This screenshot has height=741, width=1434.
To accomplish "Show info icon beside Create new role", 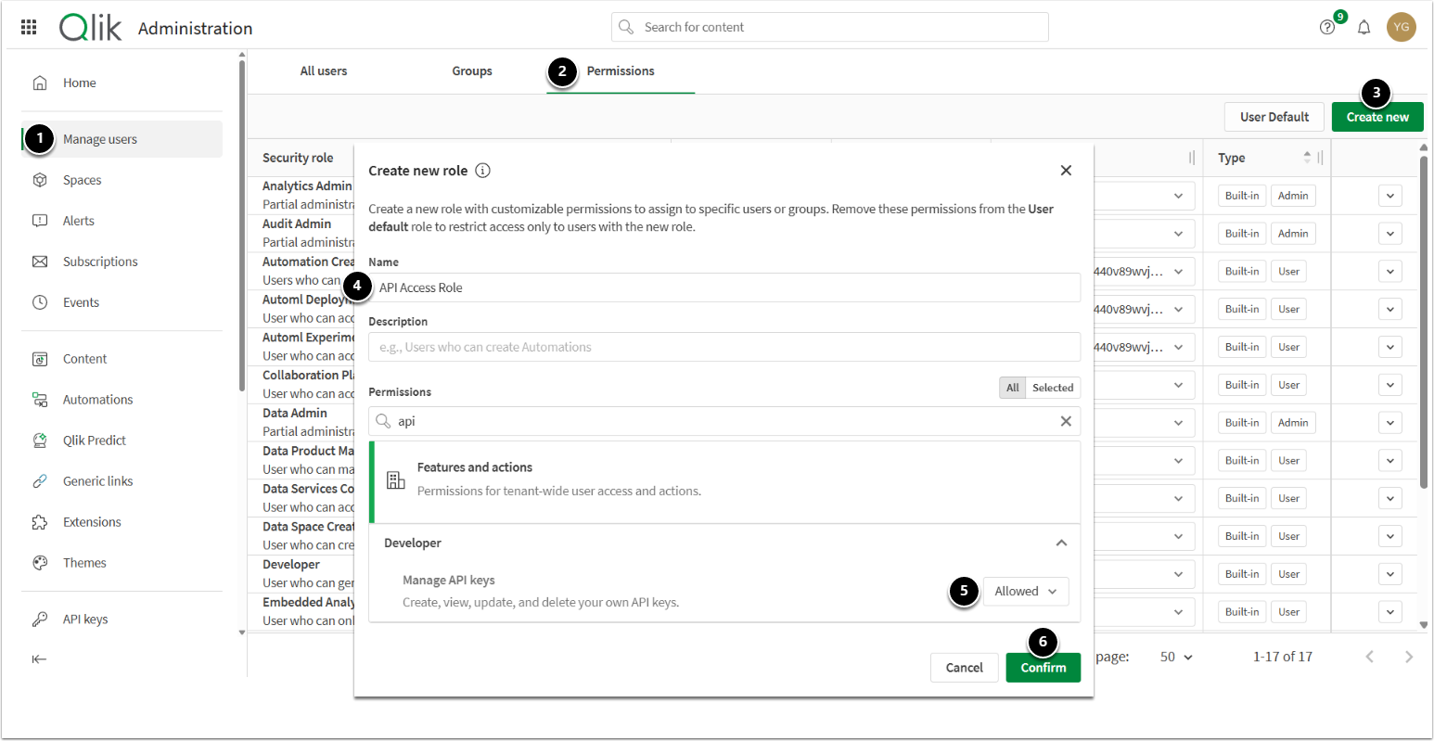I will [x=482, y=171].
